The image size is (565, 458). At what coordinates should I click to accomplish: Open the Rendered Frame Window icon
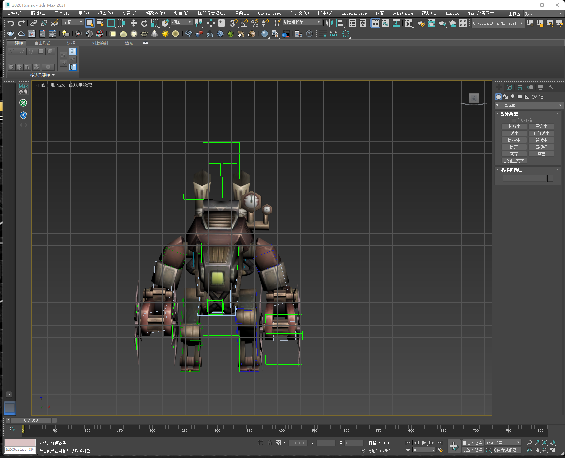pos(432,23)
